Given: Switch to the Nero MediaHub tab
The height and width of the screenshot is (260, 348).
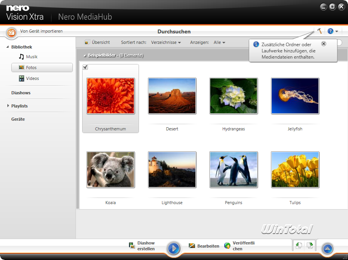Looking at the screenshot, I should [x=85, y=17].
